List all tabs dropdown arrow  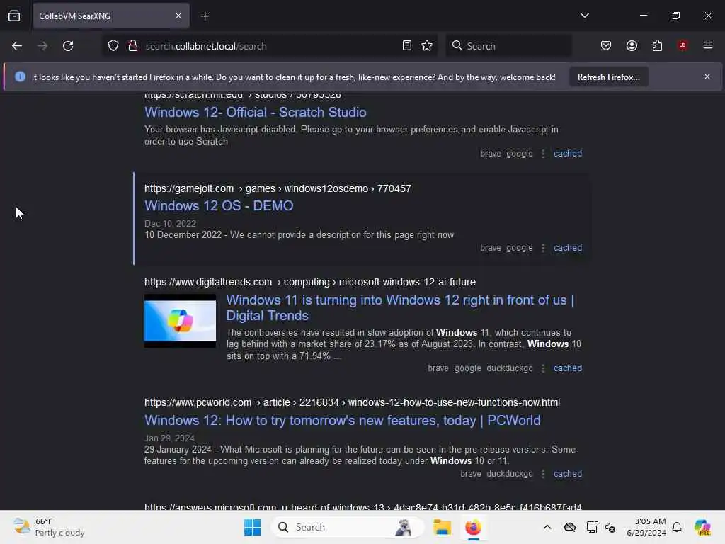[x=585, y=16]
